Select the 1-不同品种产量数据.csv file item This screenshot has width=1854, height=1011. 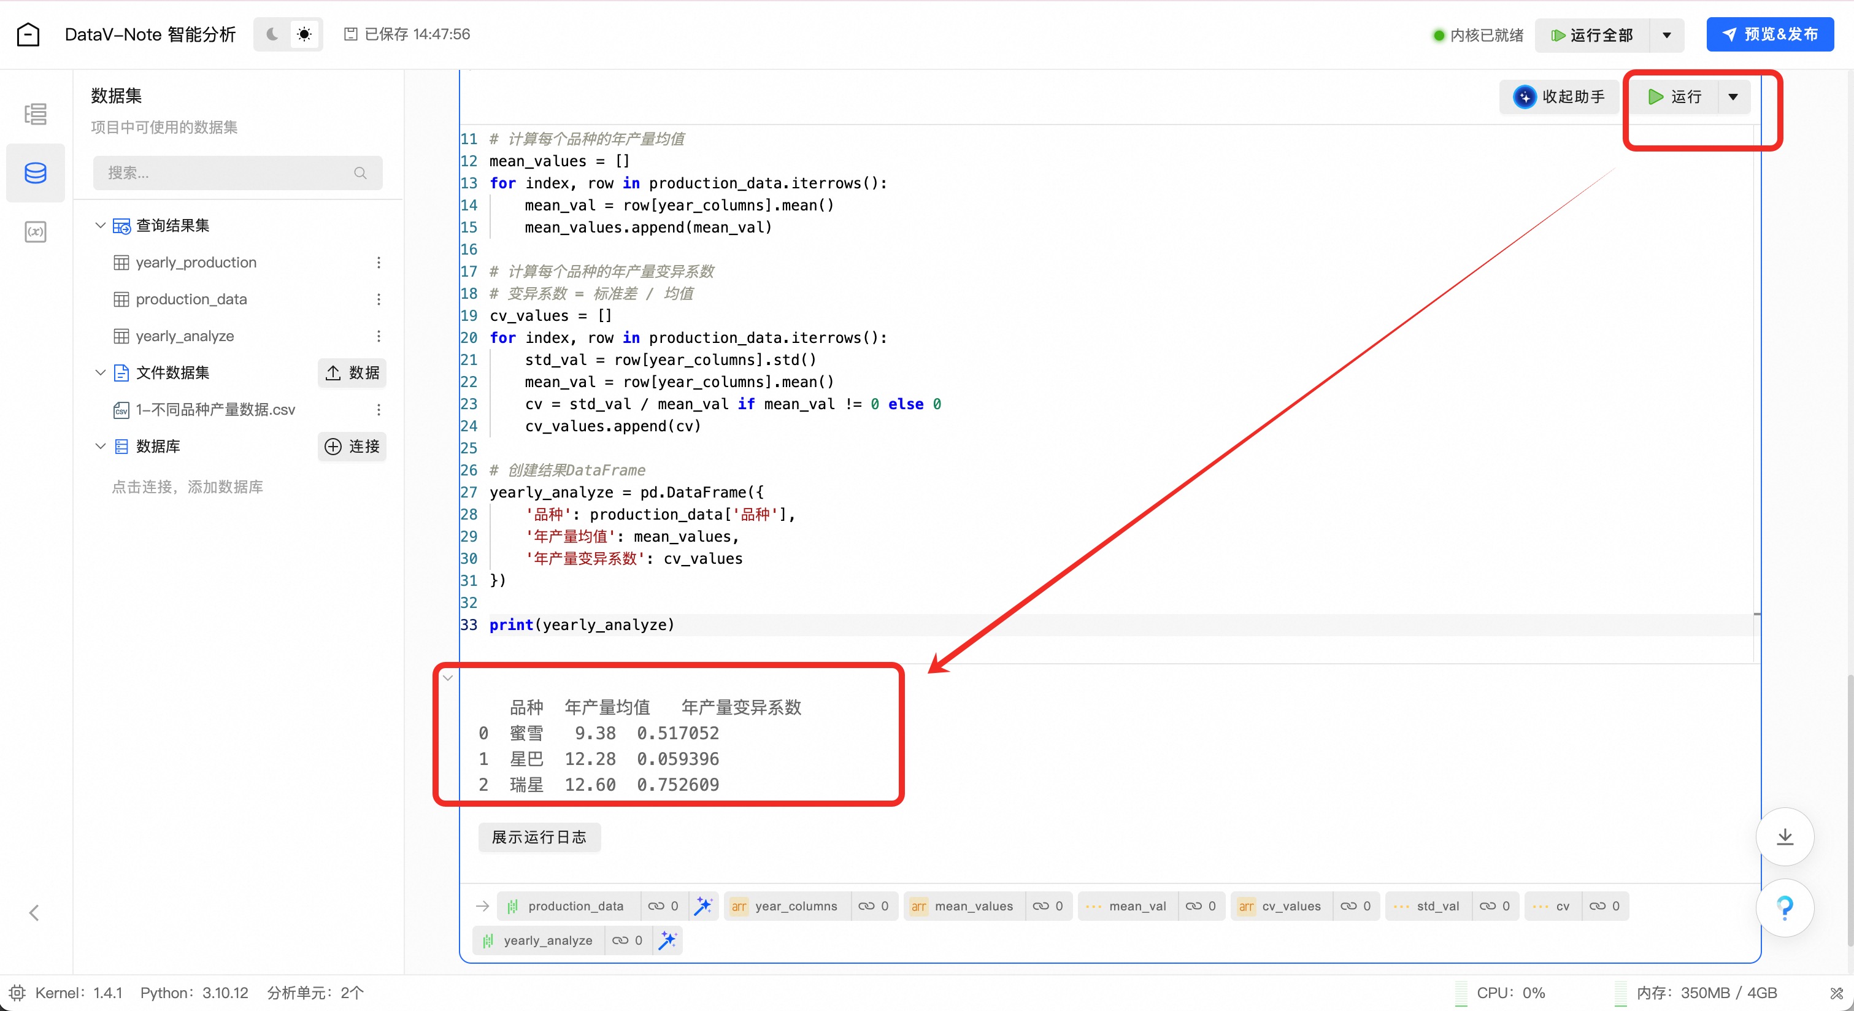pos(215,409)
